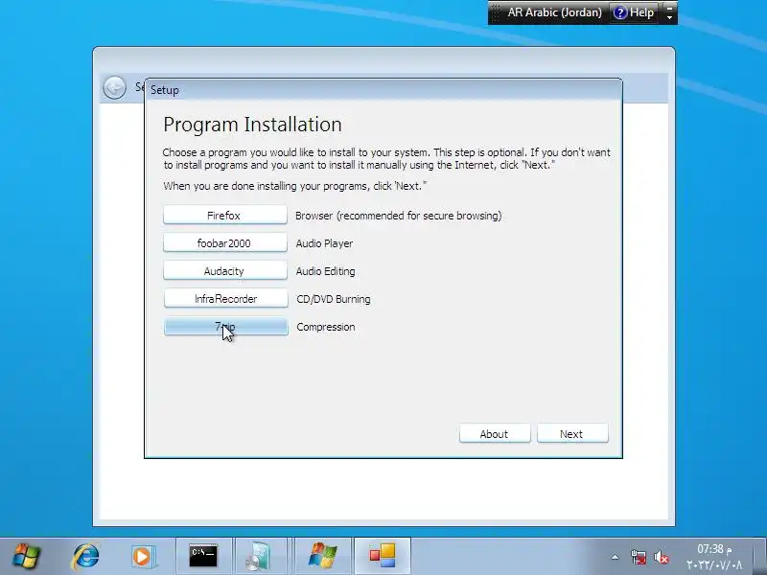Install the Audacity audio editor
This screenshot has width=767, height=575.
point(225,271)
